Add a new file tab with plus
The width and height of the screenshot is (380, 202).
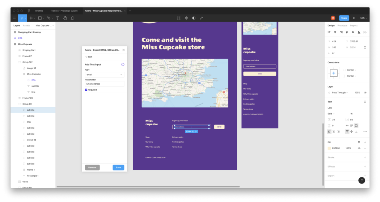(x=130, y=10)
